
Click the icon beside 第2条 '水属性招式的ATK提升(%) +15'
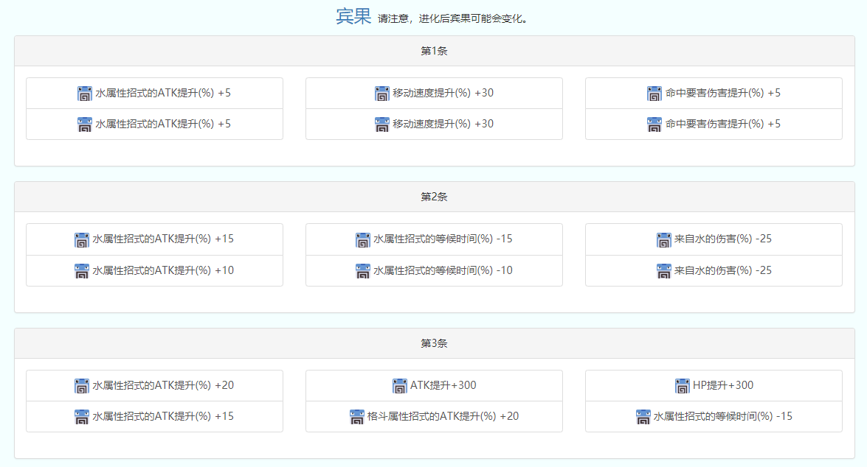[x=82, y=239]
